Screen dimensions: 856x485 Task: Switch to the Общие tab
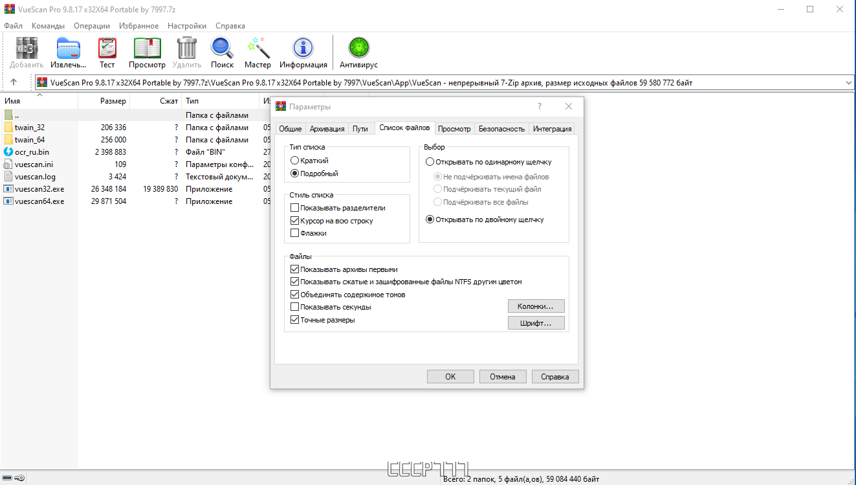point(291,129)
